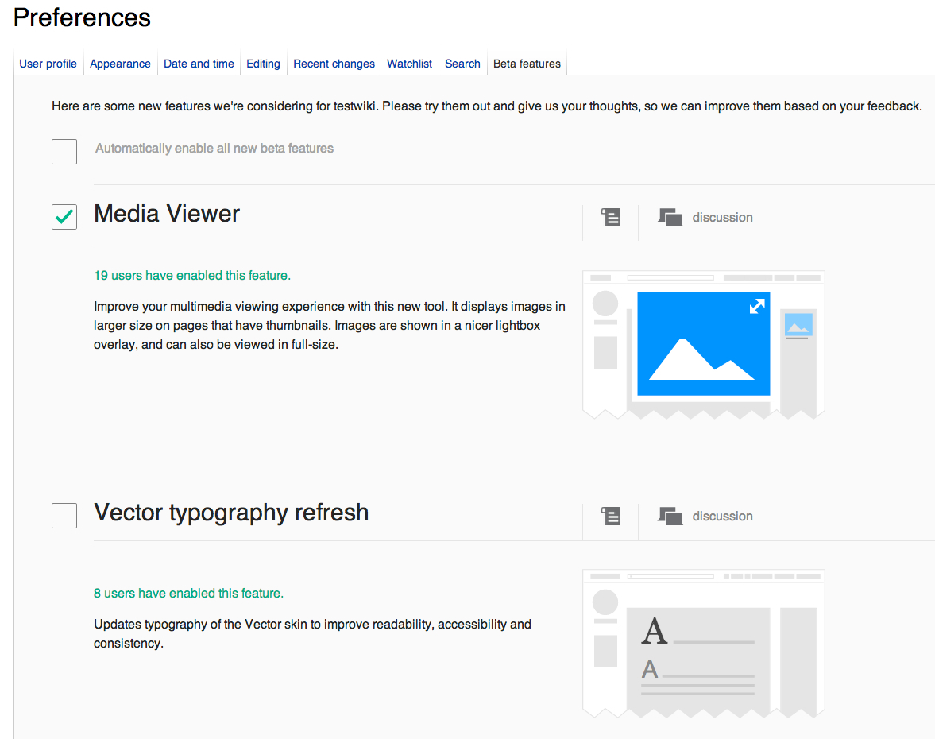Enable the Vector typography refresh checkbox
Viewport: 935px width, 739px height.
tap(64, 515)
